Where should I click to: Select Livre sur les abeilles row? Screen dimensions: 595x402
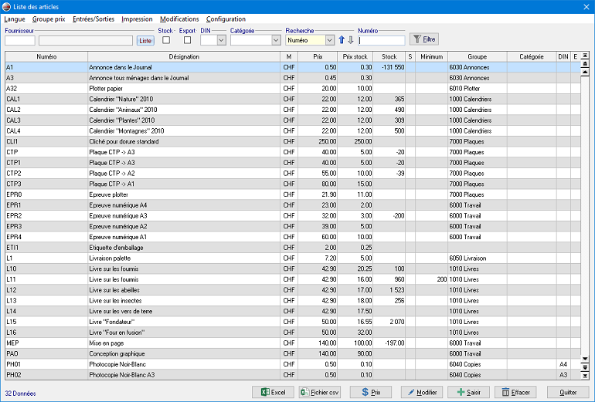[x=293, y=290]
